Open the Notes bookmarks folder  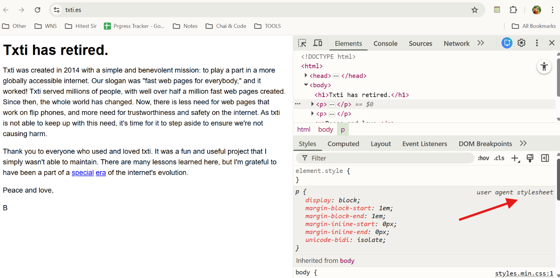click(x=185, y=26)
